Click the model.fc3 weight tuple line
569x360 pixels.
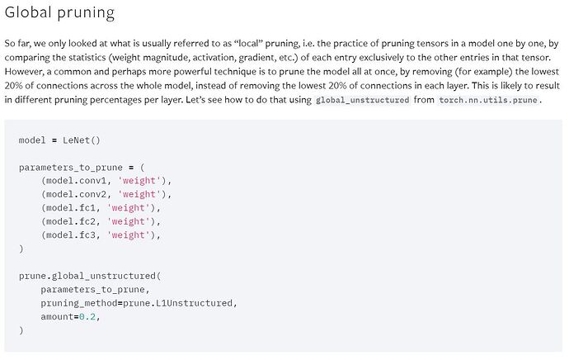pos(101,235)
